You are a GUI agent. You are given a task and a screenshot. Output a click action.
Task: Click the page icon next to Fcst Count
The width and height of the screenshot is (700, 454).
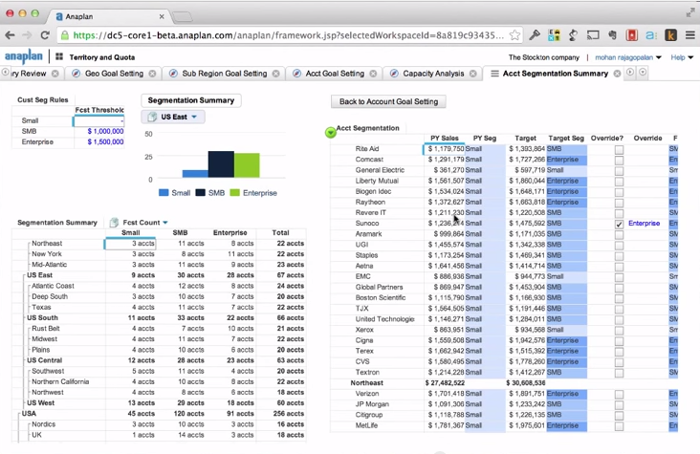click(x=115, y=223)
